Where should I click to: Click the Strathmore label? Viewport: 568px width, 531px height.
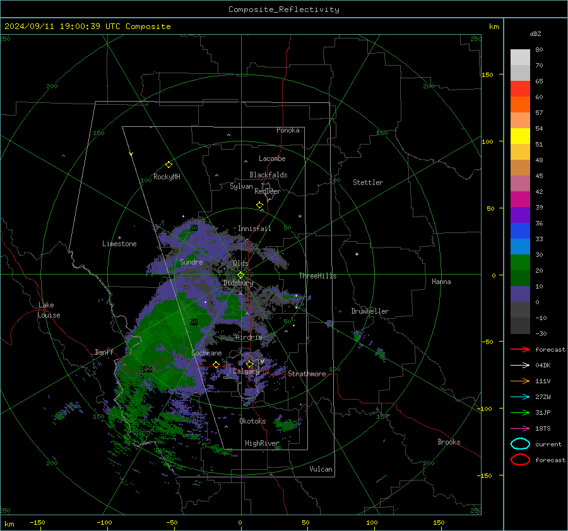coord(307,374)
